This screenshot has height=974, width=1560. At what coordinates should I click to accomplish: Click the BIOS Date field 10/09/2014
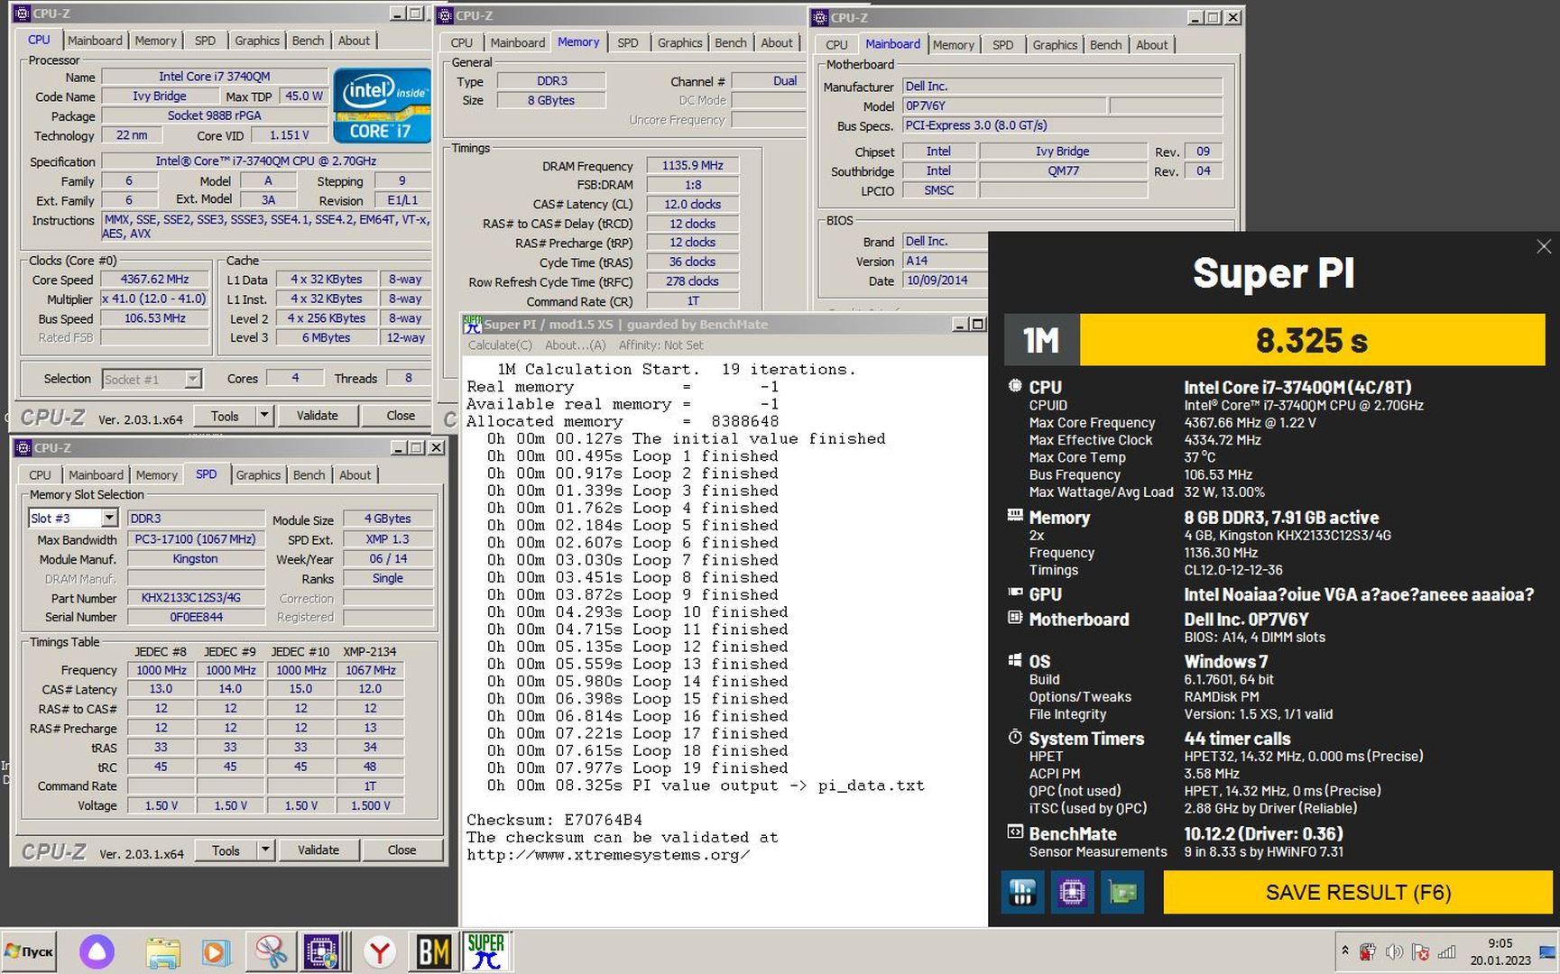click(945, 280)
